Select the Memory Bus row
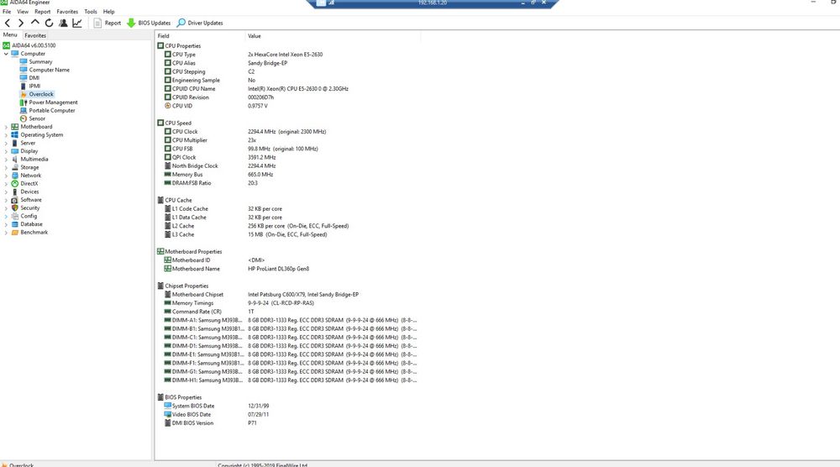Viewport: 840px width, 467px height. click(288, 175)
